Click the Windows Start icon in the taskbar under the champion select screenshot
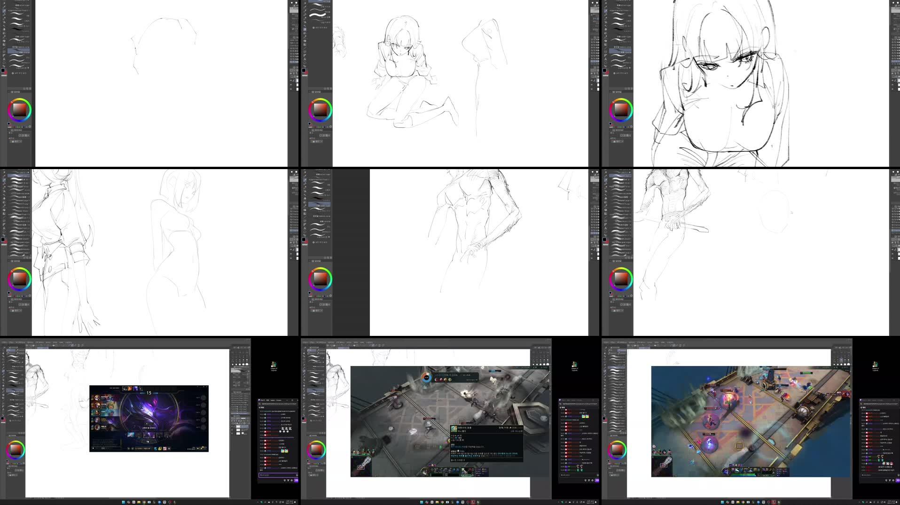The height and width of the screenshot is (505, 900). [123, 502]
